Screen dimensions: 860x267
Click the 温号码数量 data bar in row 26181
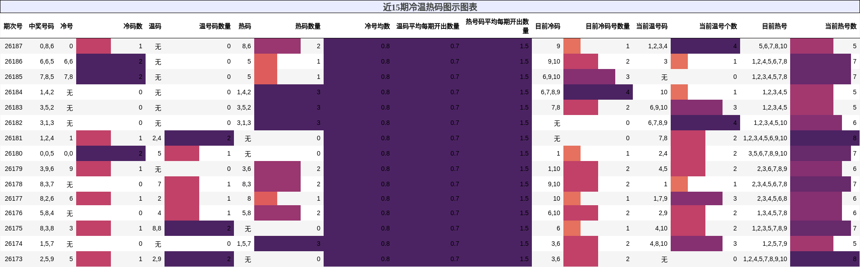[x=199, y=138]
